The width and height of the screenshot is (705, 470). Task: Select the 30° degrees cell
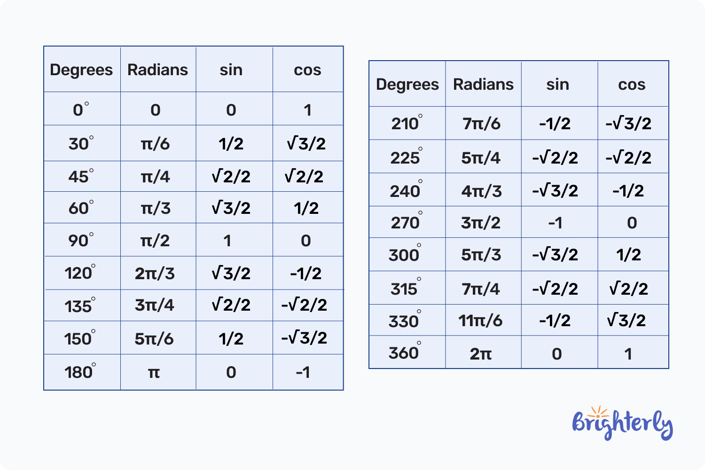[81, 143]
